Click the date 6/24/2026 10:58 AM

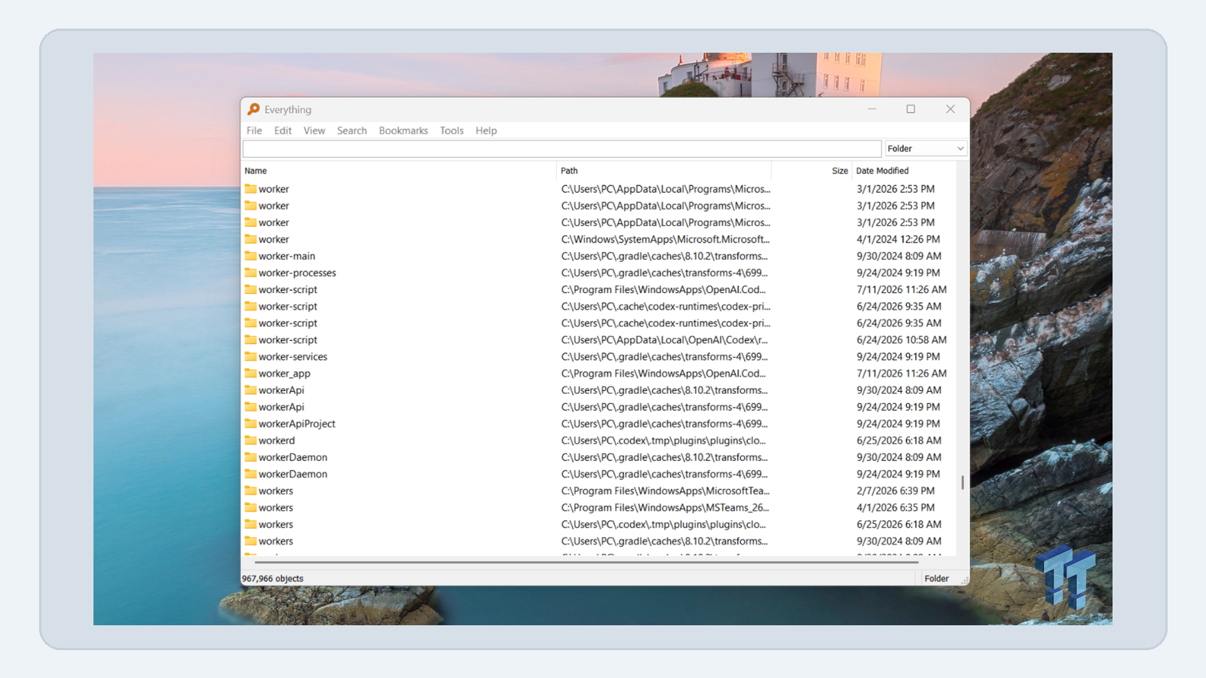tap(901, 340)
